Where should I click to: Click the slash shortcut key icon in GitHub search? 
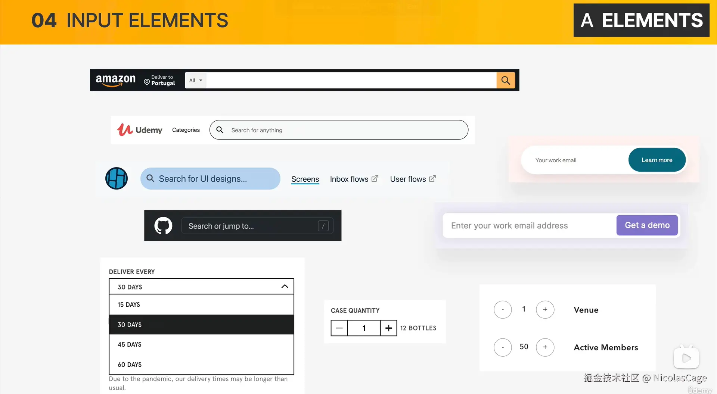pos(323,226)
